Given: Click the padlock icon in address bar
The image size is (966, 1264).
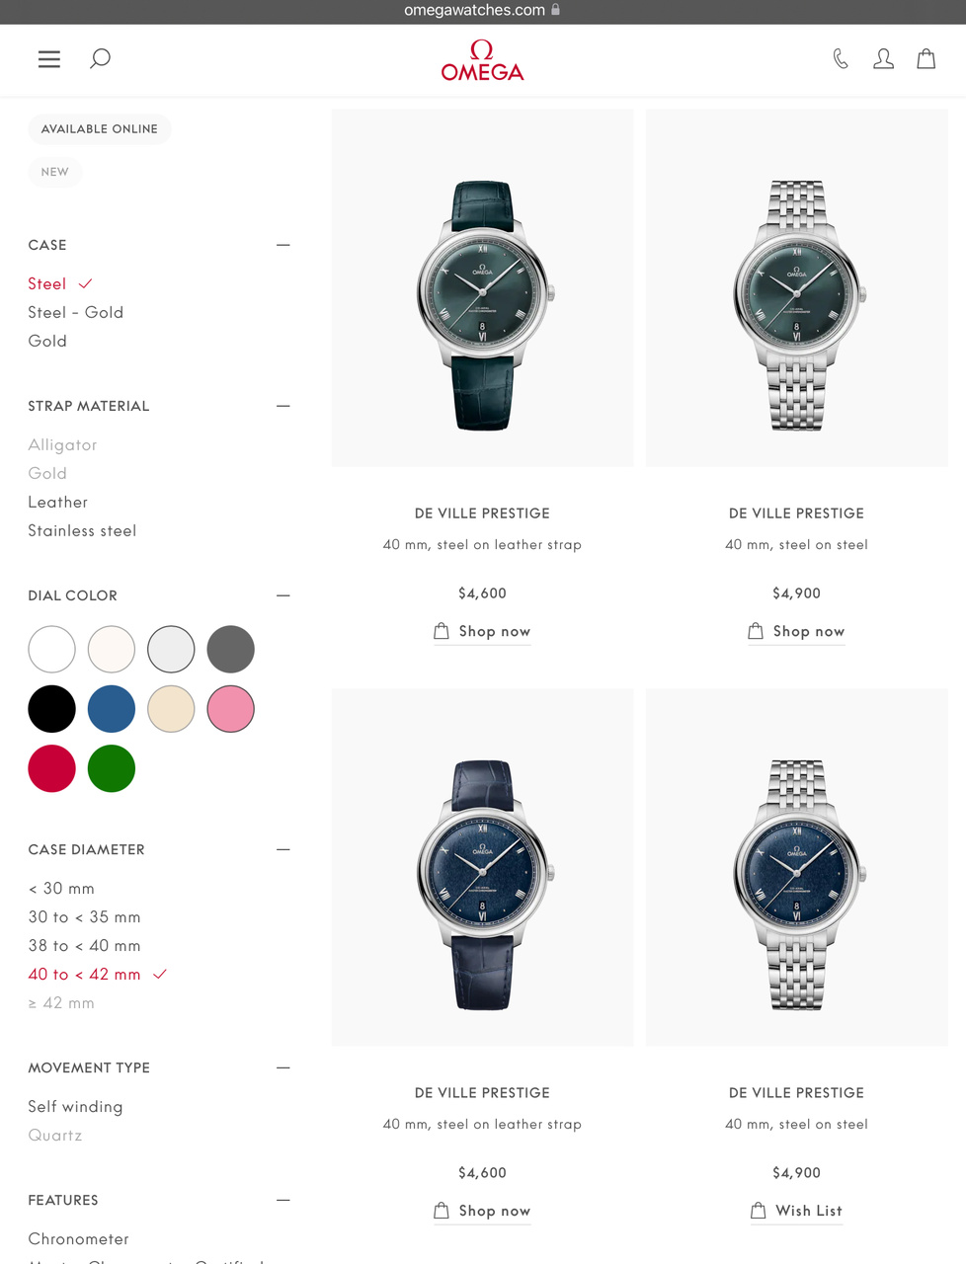Looking at the screenshot, I should point(556,10).
